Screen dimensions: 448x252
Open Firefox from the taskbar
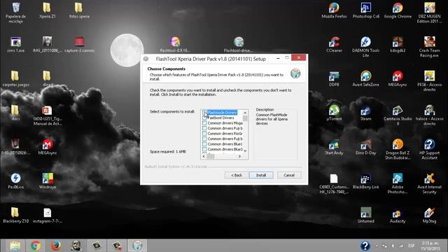coord(56,246)
